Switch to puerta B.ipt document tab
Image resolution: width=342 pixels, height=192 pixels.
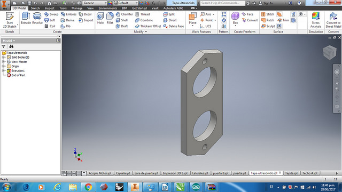[221, 173]
